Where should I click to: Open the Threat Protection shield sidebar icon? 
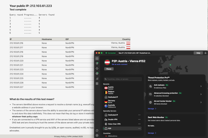point(97,63)
